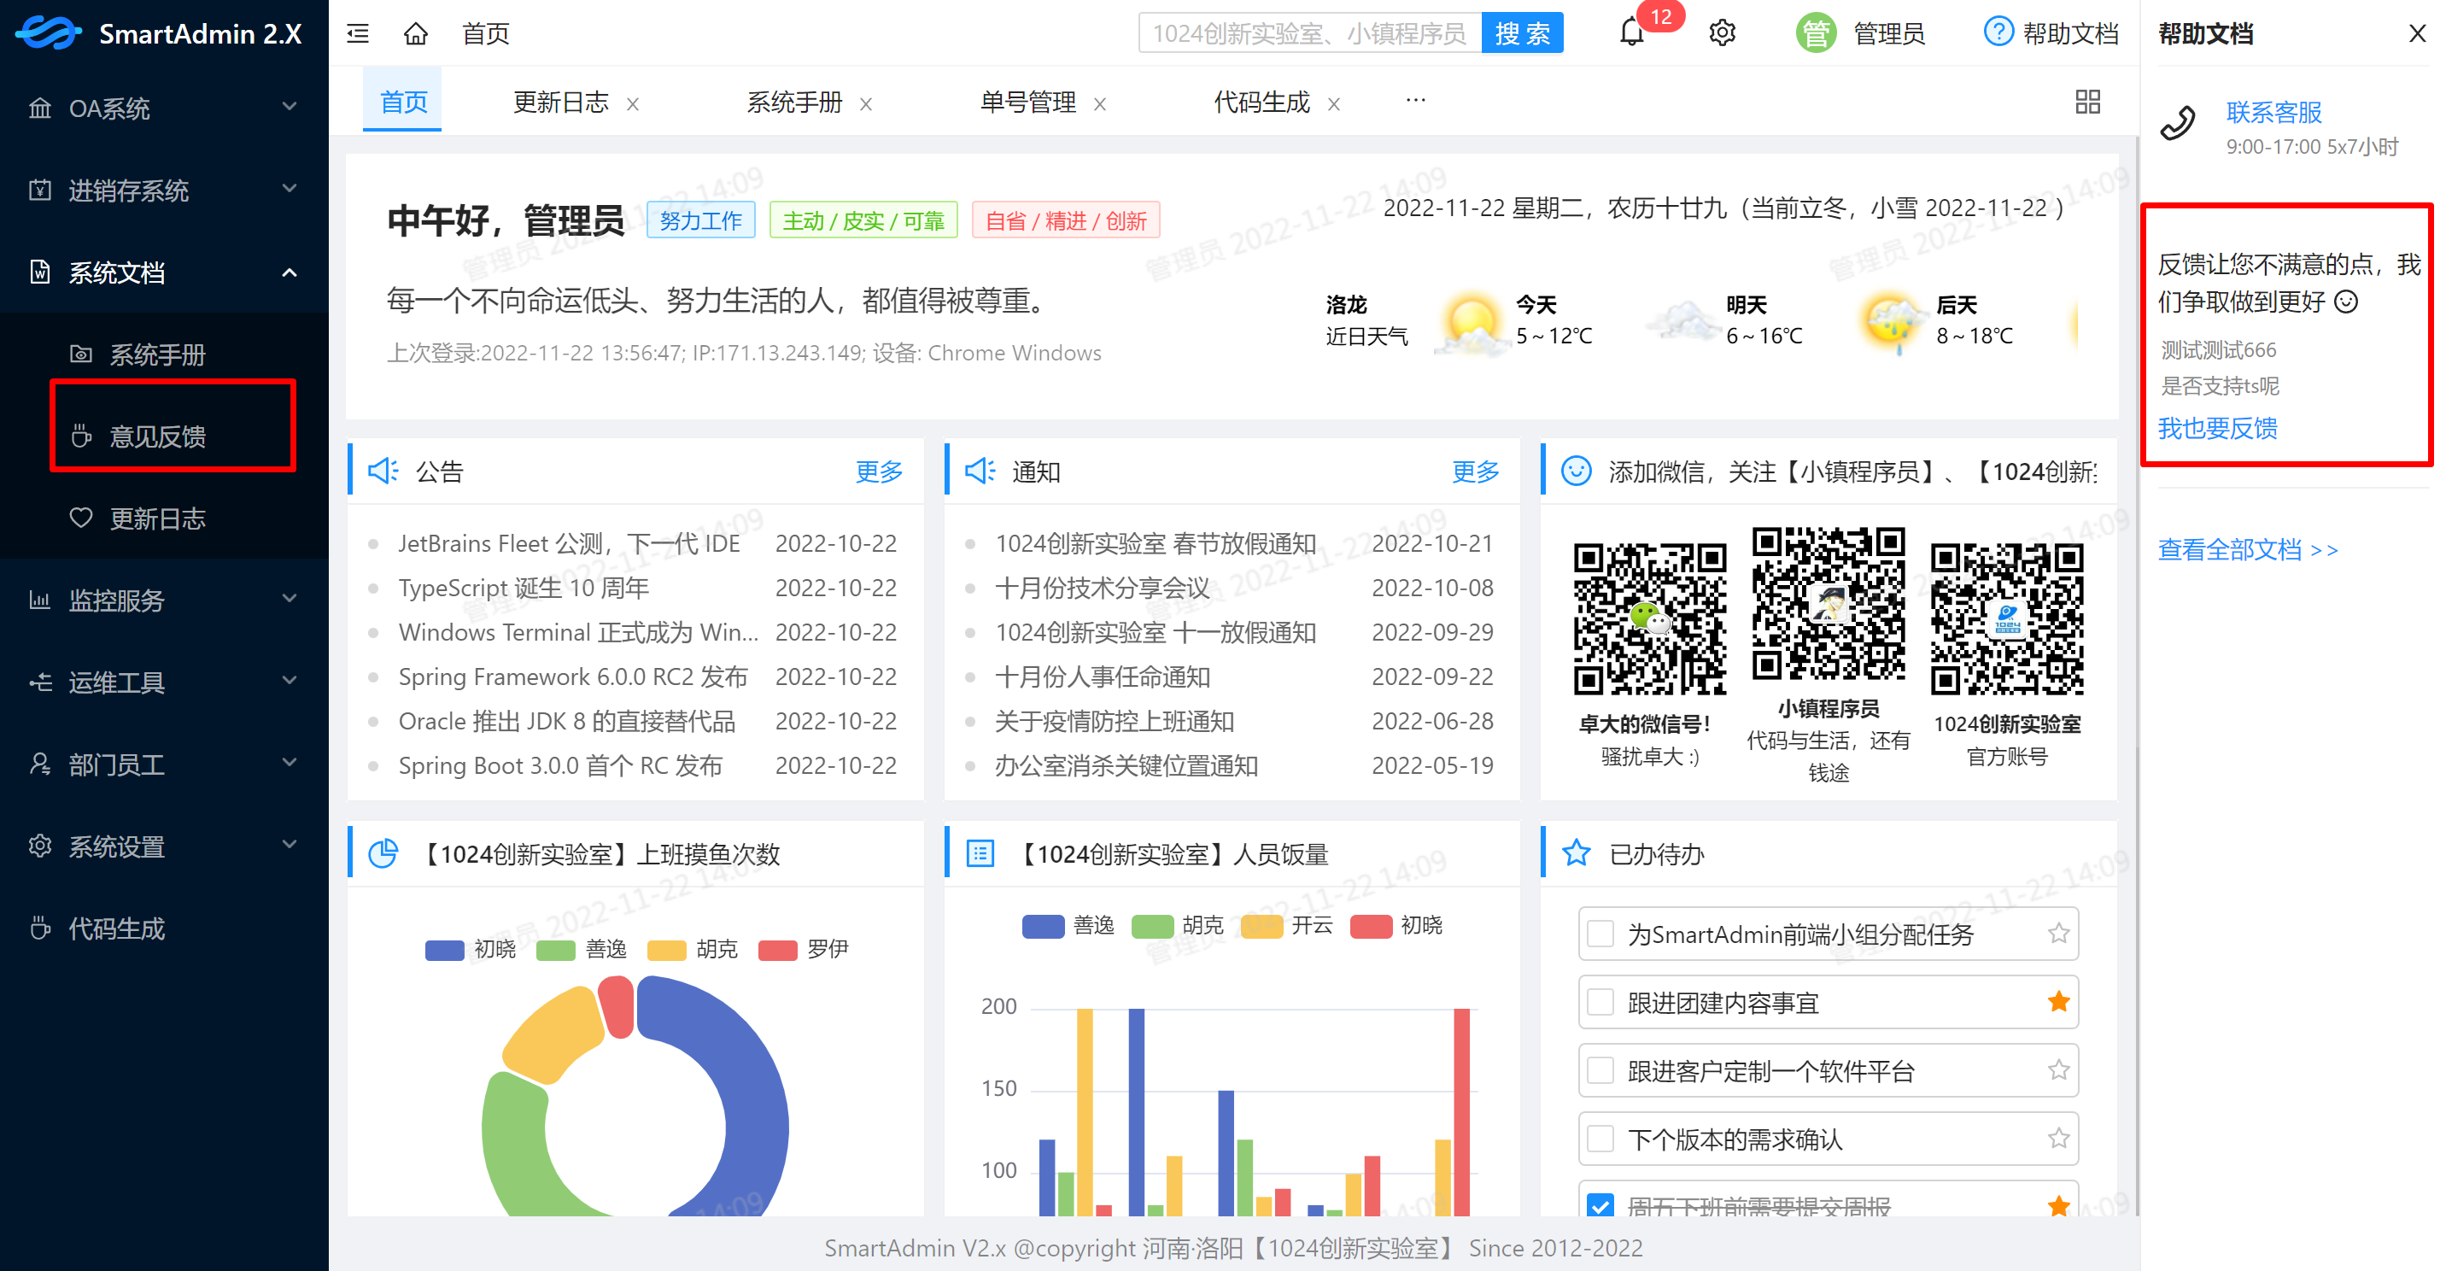The image size is (2446, 1271).
Task: Expand the OA系统 sidebar menu
Action: coord(164,108)
